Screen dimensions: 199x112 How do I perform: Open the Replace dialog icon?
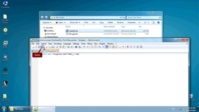pyautogui.click(x=80, y=47)
